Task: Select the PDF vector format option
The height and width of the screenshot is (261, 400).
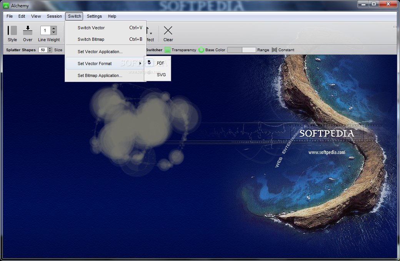Action: (x=158, y=63)
